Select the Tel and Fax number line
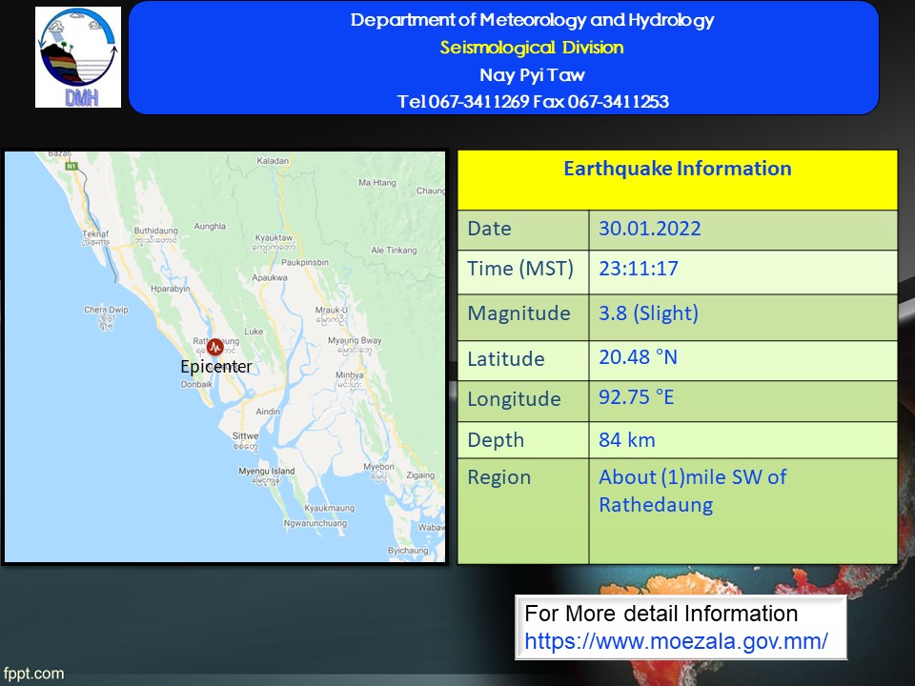The height and width of the screenshot is (686, 915). point(533,102)
